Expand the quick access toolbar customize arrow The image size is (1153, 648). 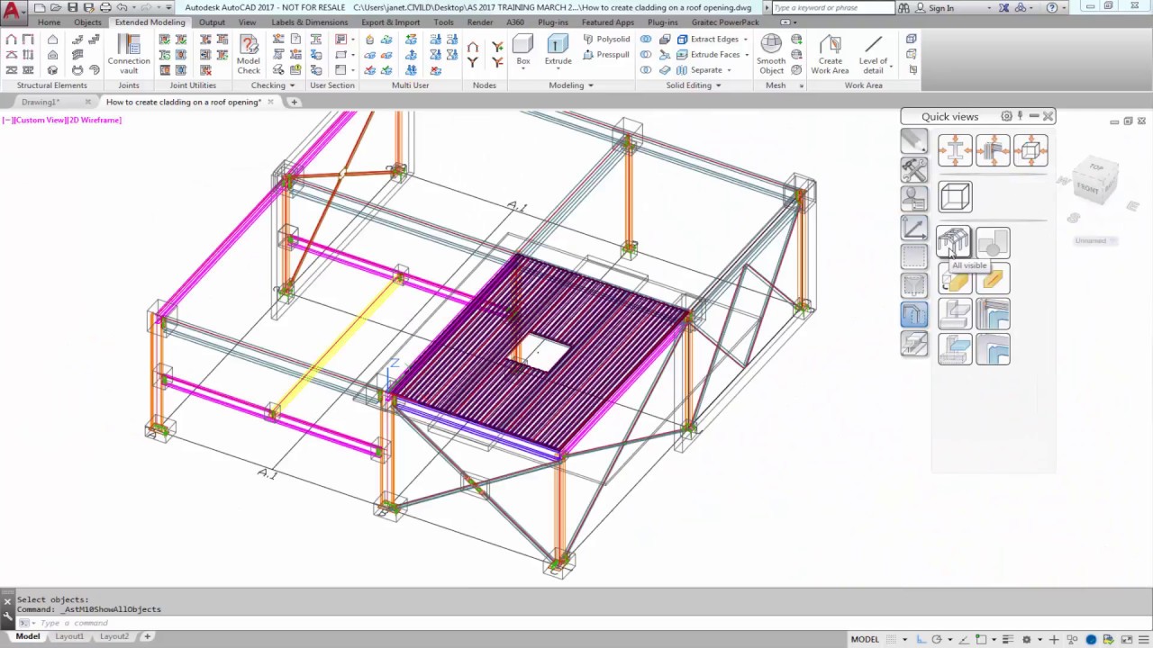[x=168, y=7]
